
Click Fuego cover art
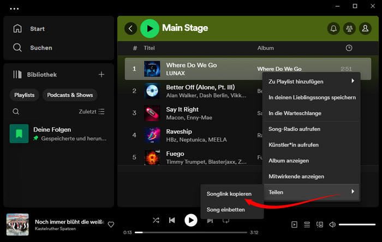(152, 157)
